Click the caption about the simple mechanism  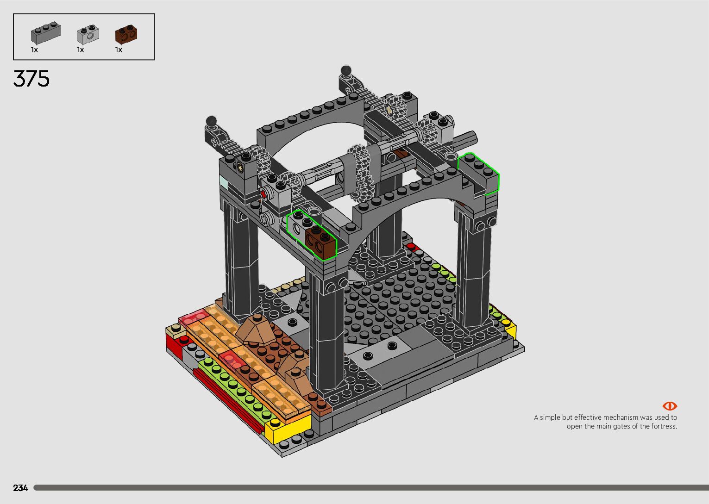tap(606, 422)
